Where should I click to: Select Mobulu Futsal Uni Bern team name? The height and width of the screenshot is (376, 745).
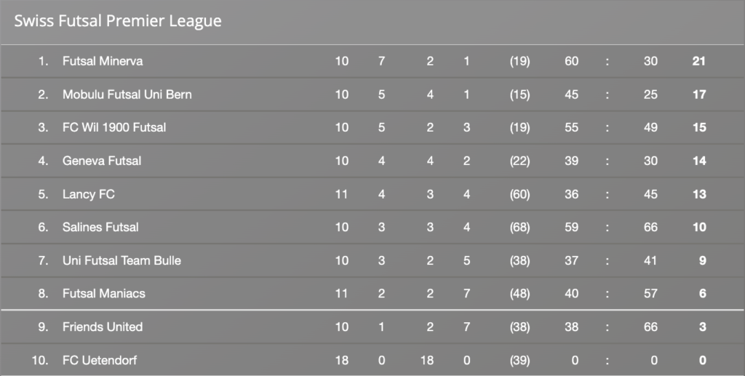[127, 95]
